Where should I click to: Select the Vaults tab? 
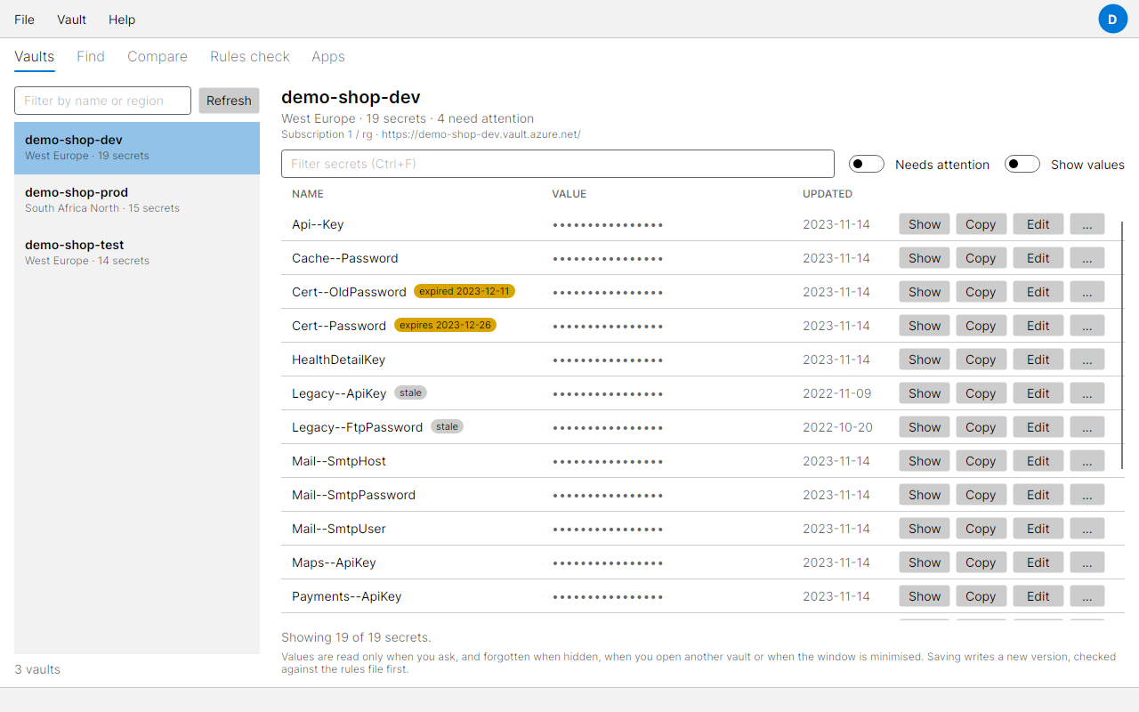click(x=35, y=56)
